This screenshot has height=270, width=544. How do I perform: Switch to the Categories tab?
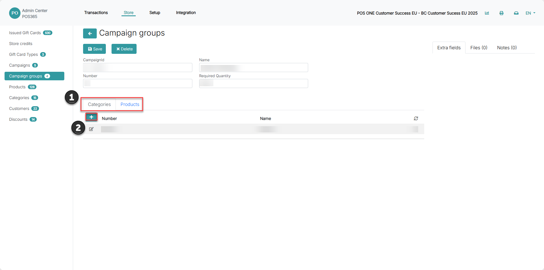(x=99, y=104)
